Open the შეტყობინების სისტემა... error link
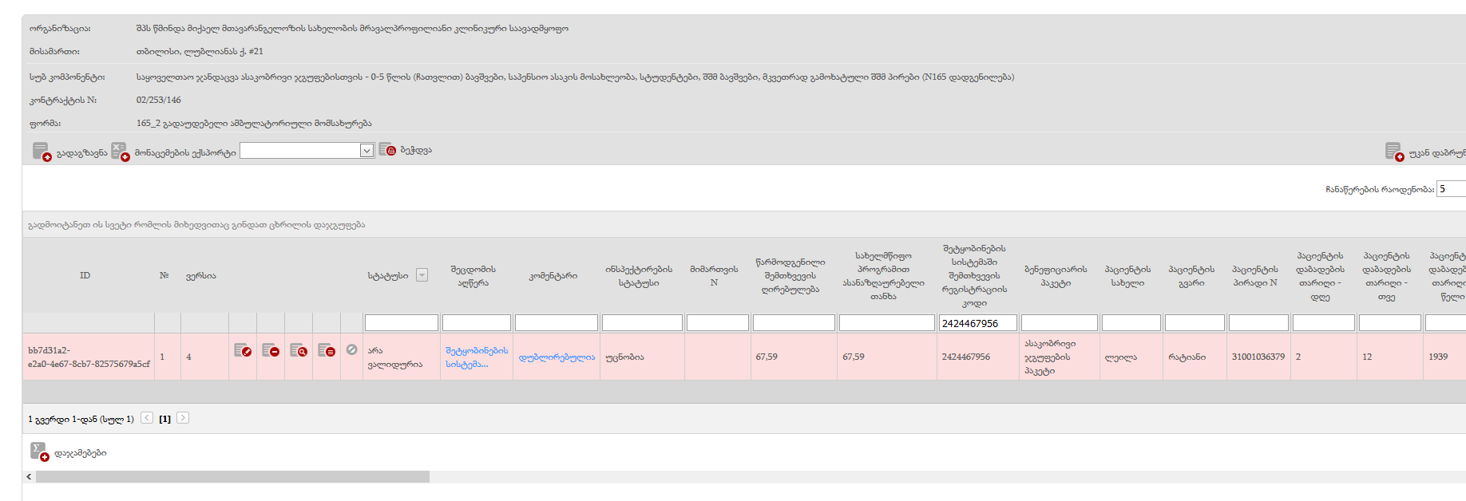 pos(476,357)
